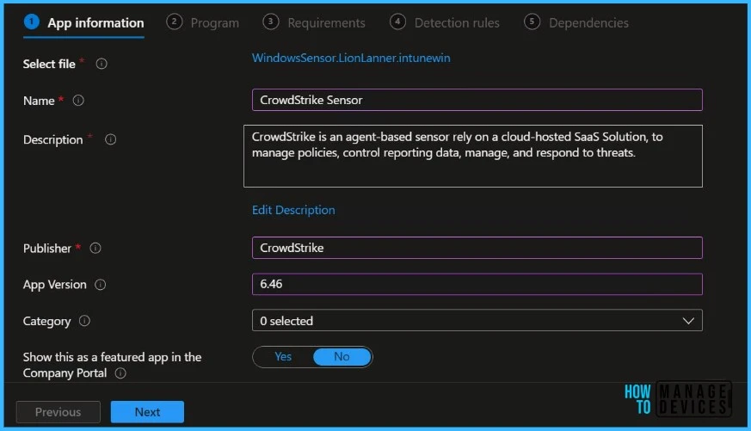This screenshot has width=751, height=431.
Task: Click step 3 circle for Requirements
Action: 271,22
